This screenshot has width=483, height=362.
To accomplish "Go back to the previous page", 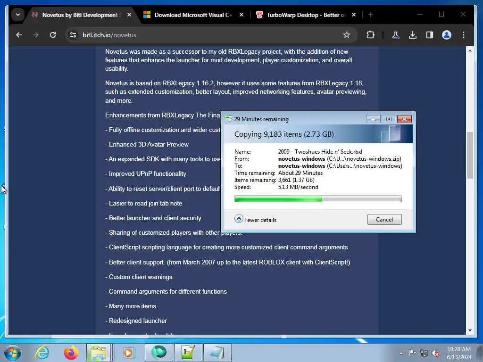I will click(x=19, y=35).
